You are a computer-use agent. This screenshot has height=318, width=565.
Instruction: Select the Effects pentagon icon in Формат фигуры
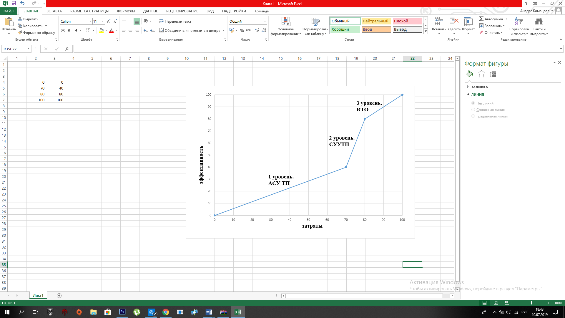pos(481,74)
